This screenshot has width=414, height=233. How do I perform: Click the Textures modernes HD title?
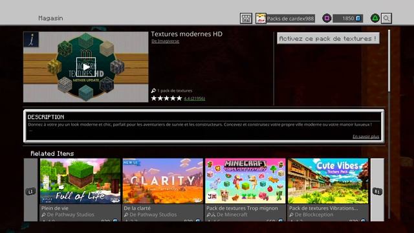[187, 34]
